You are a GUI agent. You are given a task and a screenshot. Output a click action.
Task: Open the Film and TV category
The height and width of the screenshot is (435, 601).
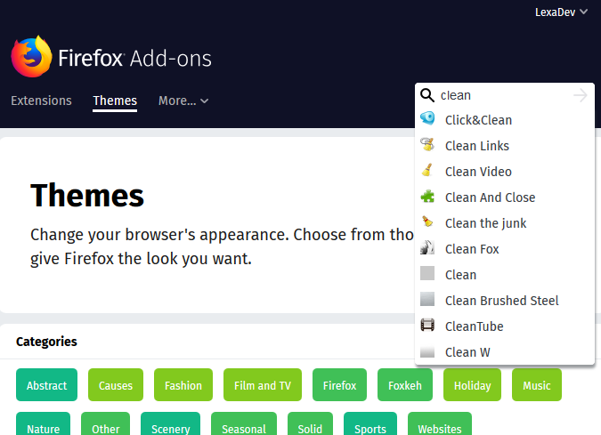coord(263,385)
